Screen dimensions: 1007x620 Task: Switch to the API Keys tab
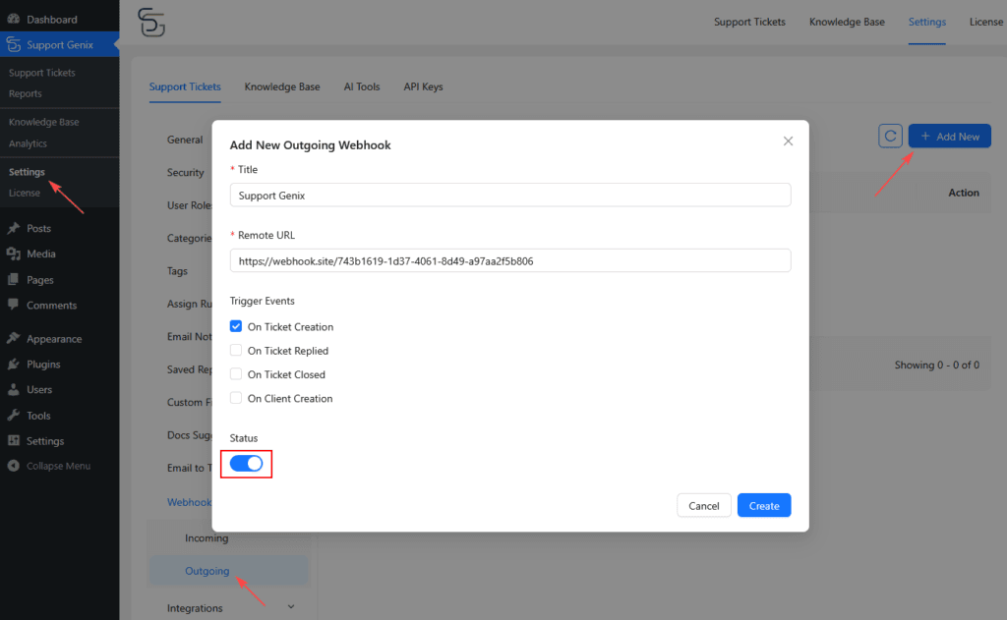coord(423,86)
